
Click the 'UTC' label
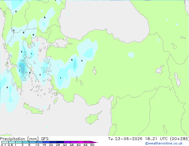164,139
